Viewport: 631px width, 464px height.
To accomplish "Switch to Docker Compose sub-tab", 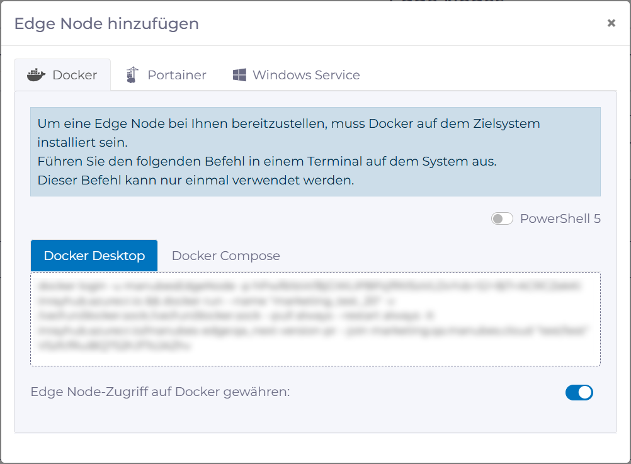I will coord(225,256).
